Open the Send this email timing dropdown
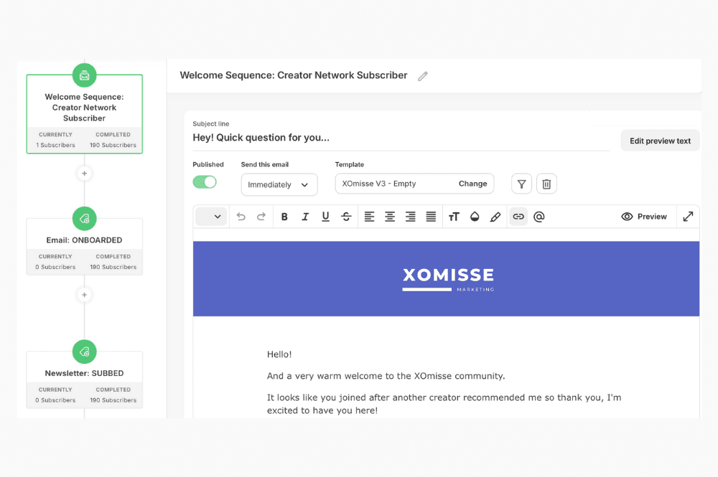 (x=279, y=184)
